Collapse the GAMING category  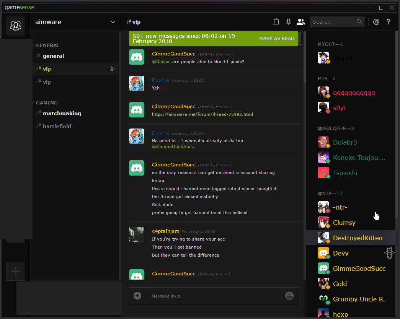pos(47,103)
